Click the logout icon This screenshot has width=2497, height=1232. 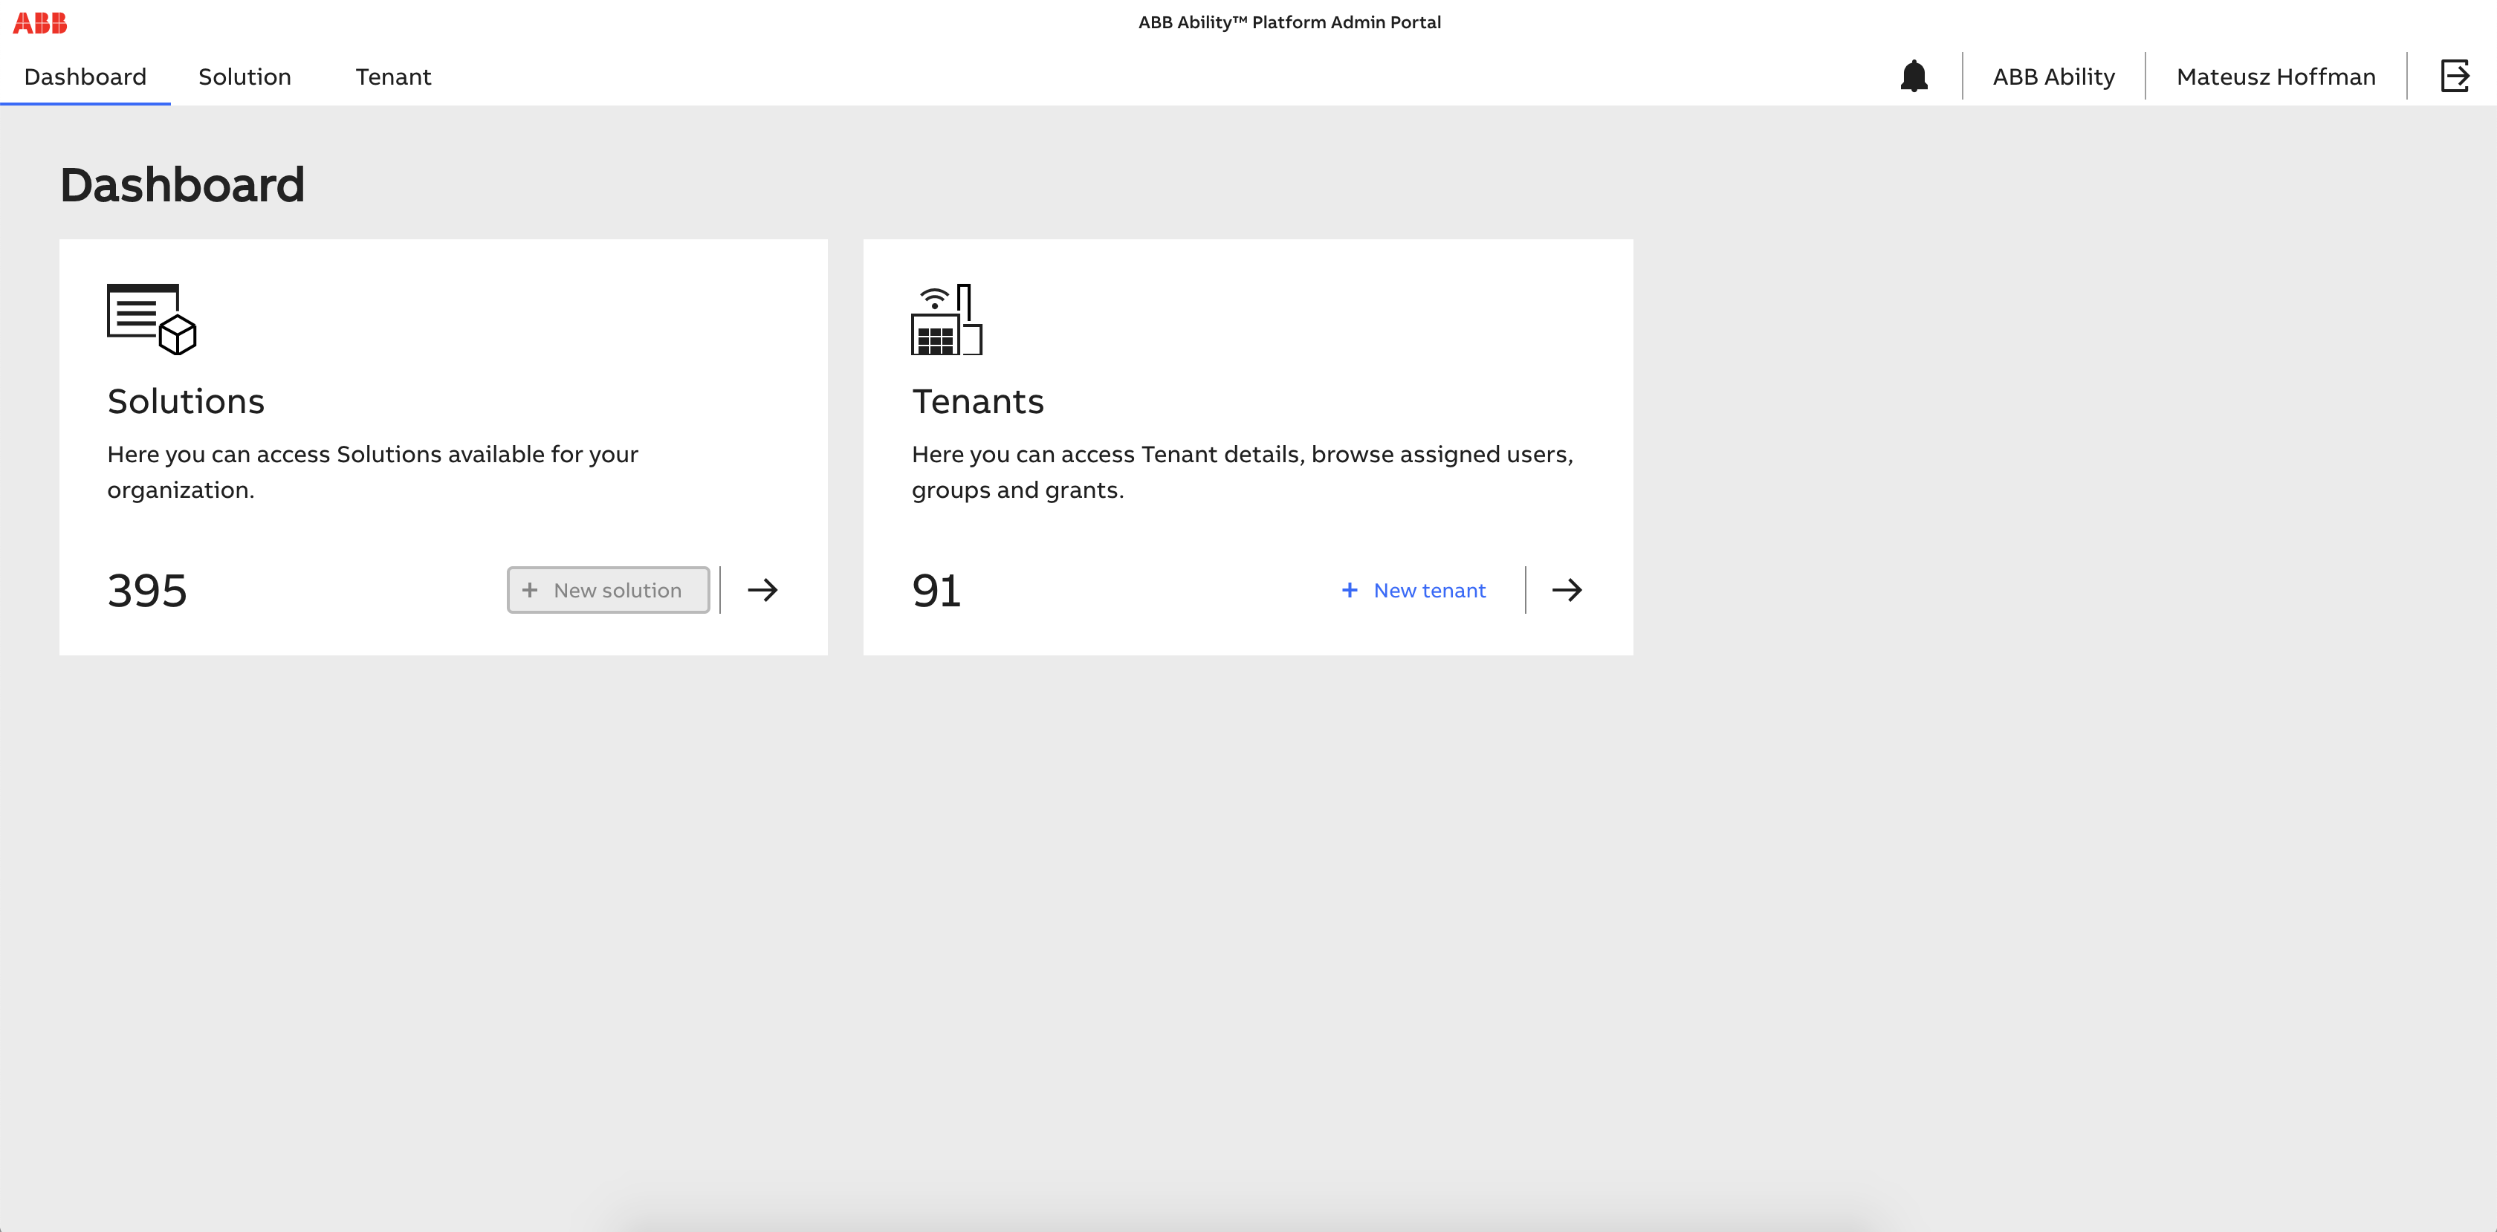2455,76
